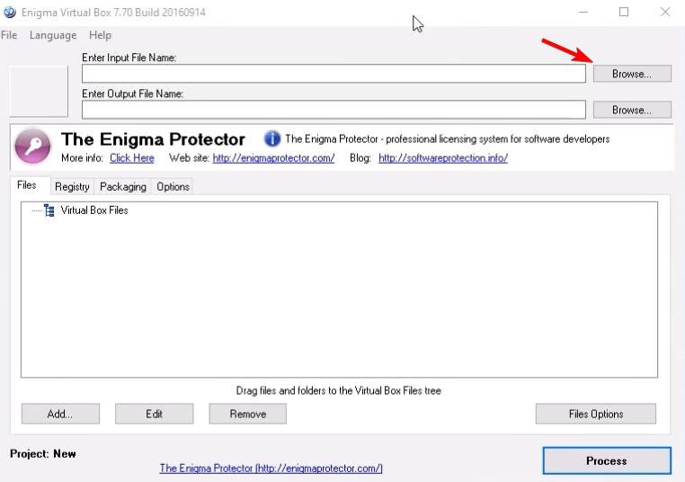685x482 pixels.
Task: Switch to the Files tab
Action: 27,185
